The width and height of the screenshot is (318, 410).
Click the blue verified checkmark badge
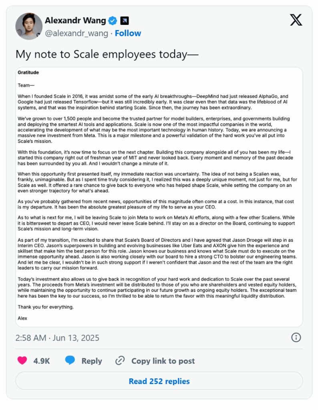[113, 21]
